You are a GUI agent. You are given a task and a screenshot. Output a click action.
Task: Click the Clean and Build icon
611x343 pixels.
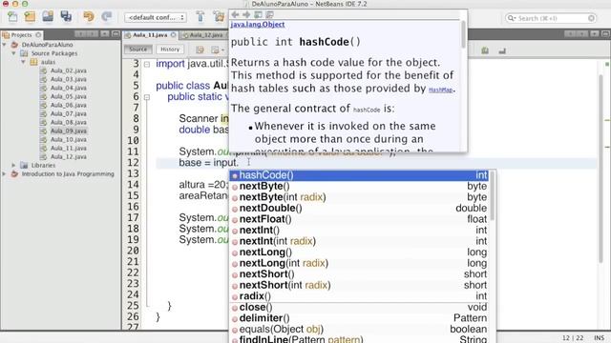tap(219, 17)
